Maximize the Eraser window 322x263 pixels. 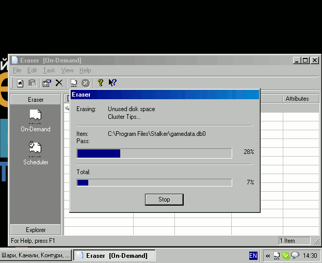pos(305,60)
